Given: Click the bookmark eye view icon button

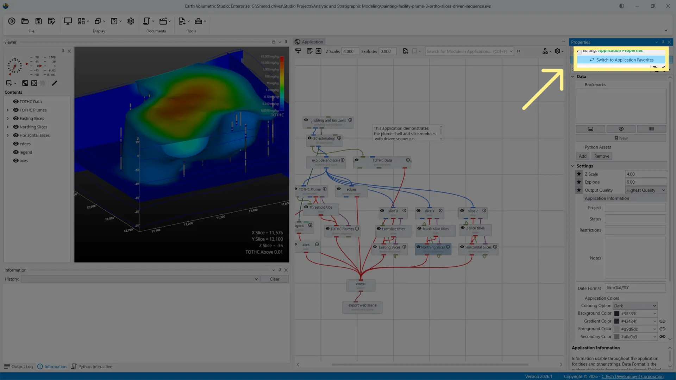Looking at the screenshot, I should tap(621, 129).
